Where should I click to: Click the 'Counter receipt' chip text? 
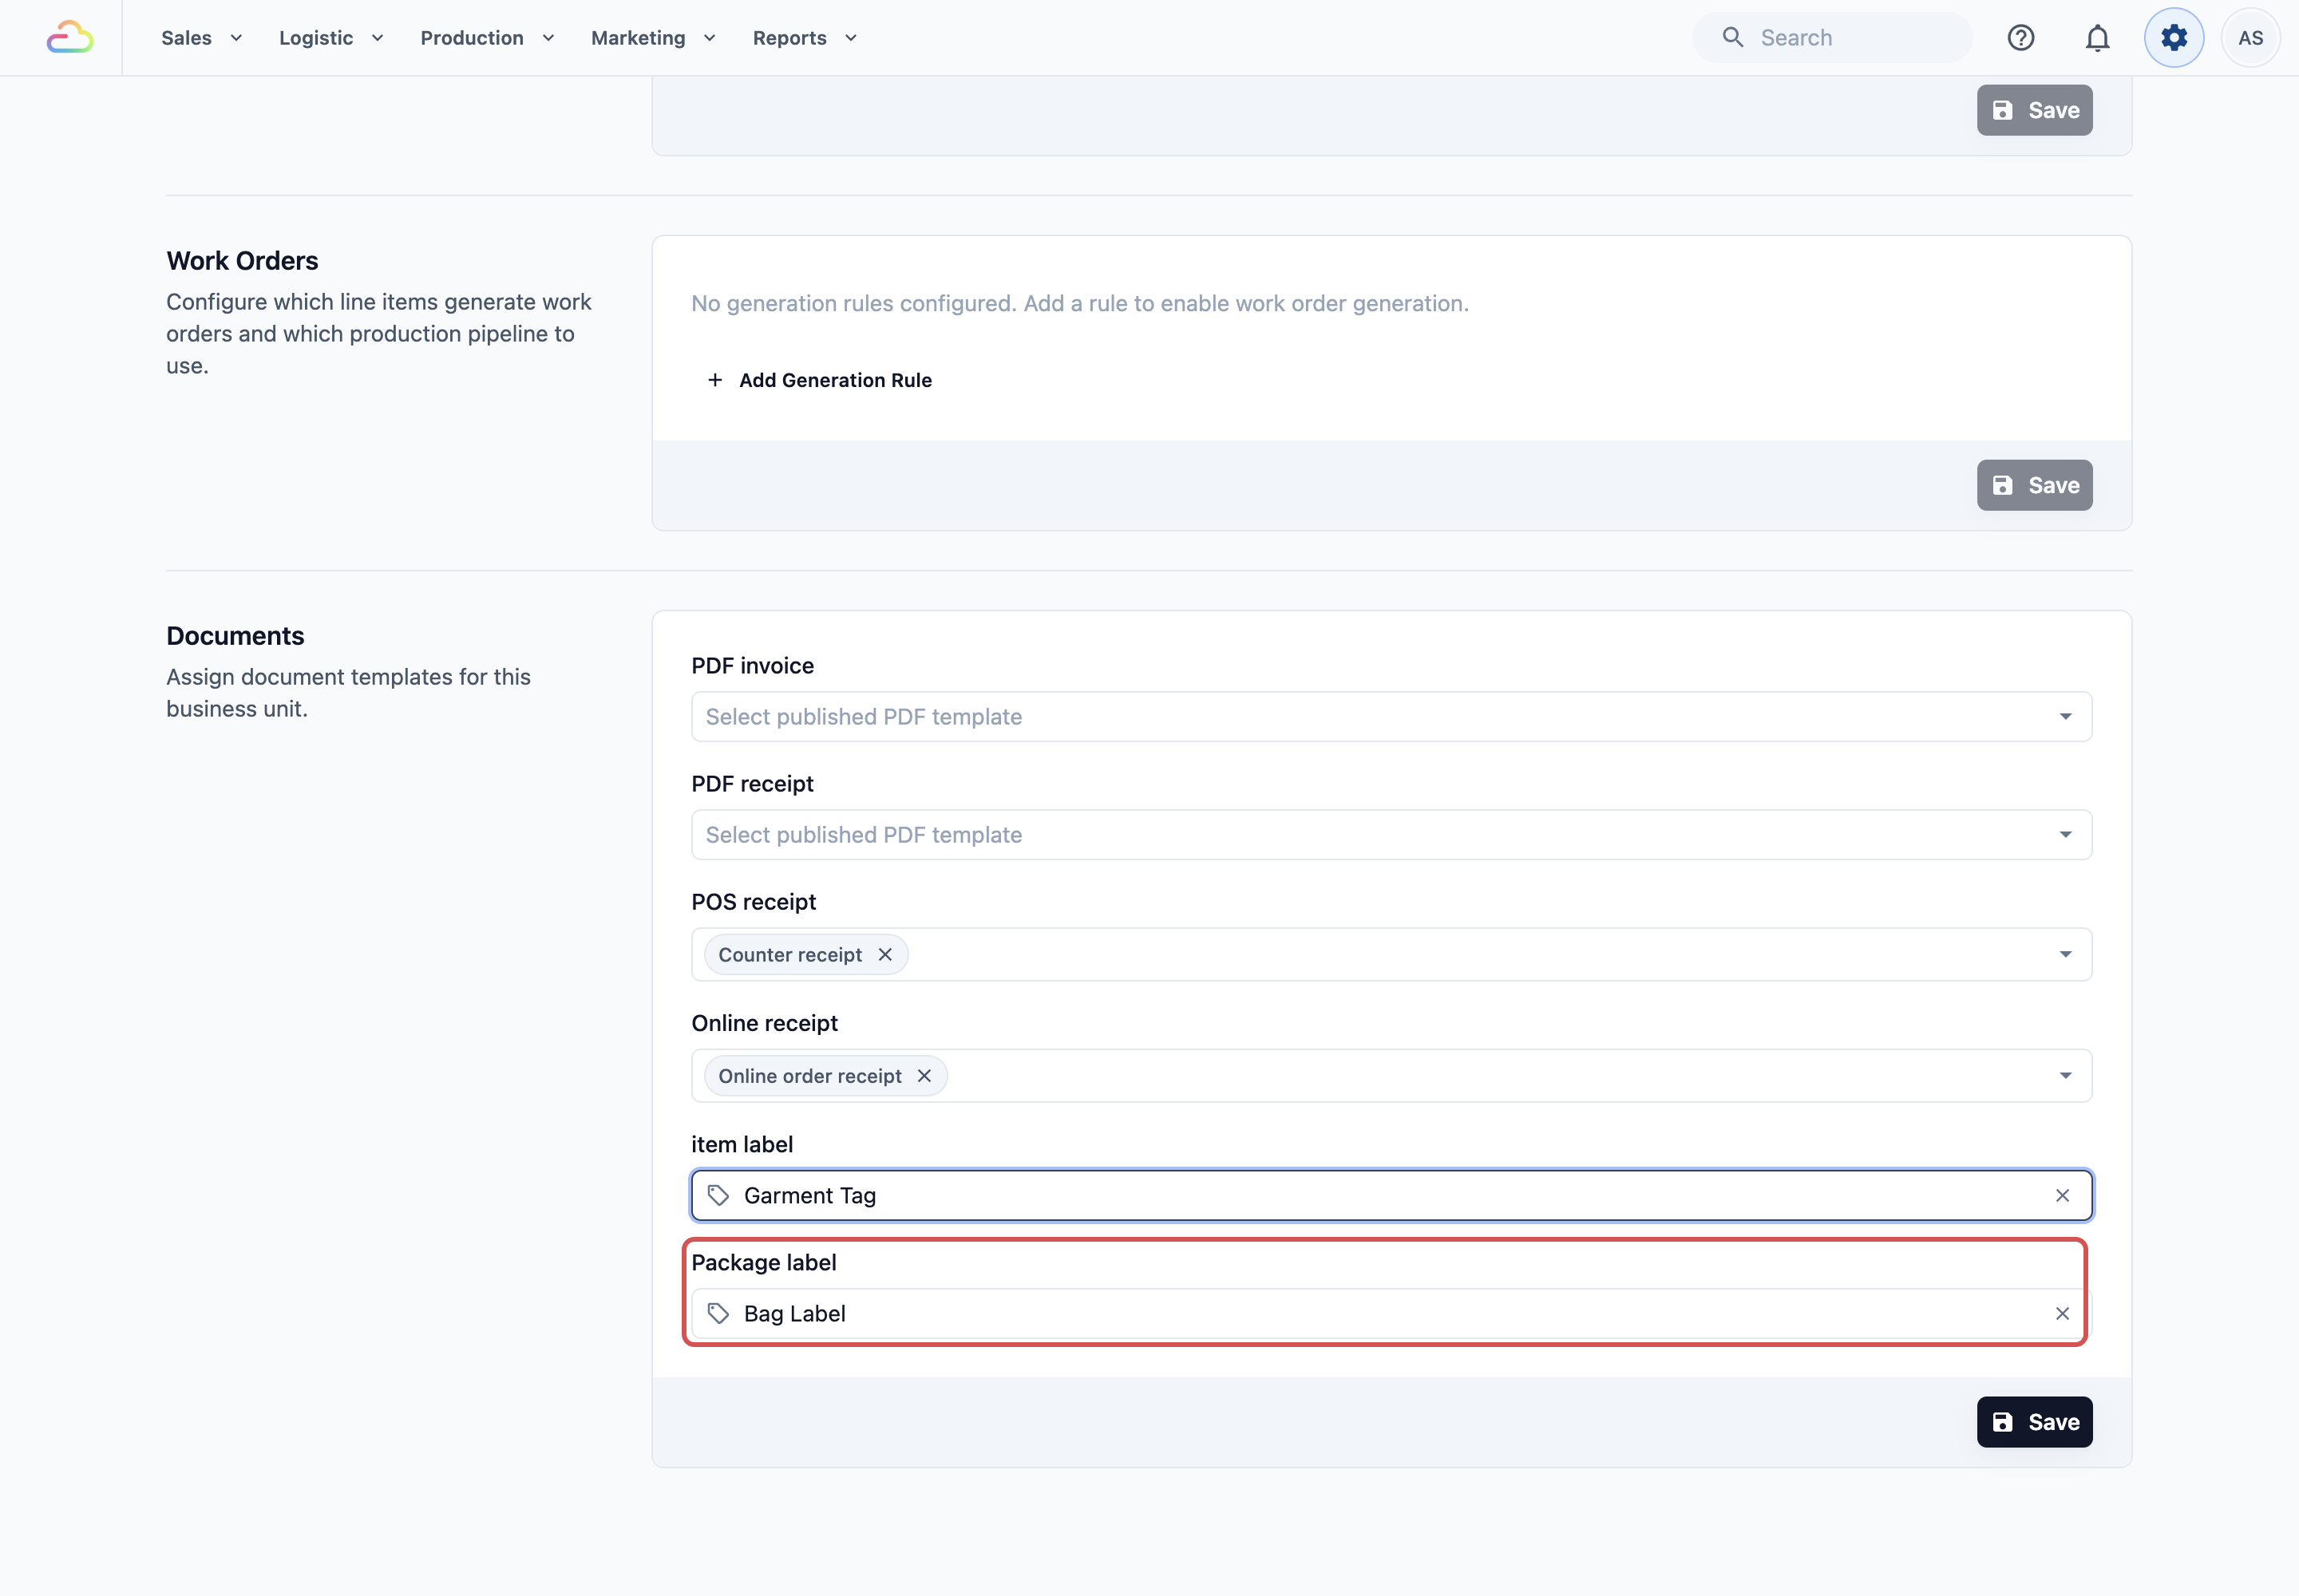pyautogui.click(x=789, y=954)
